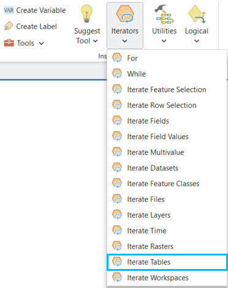Click the icon beside the For entry
The width and height of the screenshot is (228, 288).
[x=117, y=58]
